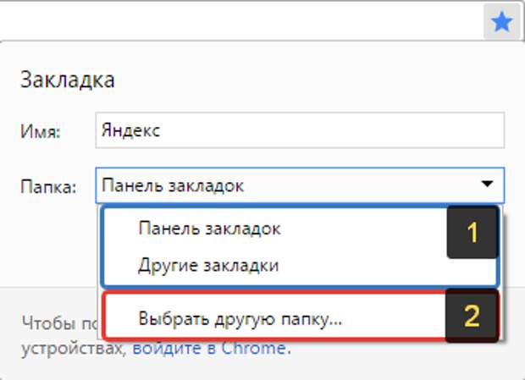
Task: Select Выбрать другую папку... option
Action: [x=240, y=318]
